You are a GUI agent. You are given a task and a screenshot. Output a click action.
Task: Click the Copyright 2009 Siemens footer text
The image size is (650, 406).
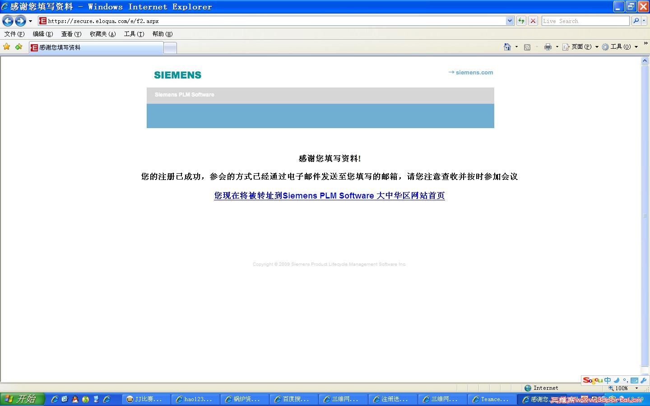point(329,264)
